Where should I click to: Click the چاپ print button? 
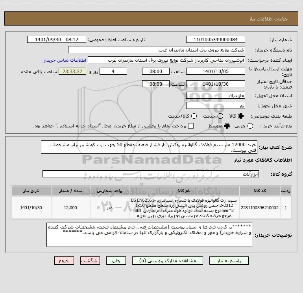coord(116,261)
